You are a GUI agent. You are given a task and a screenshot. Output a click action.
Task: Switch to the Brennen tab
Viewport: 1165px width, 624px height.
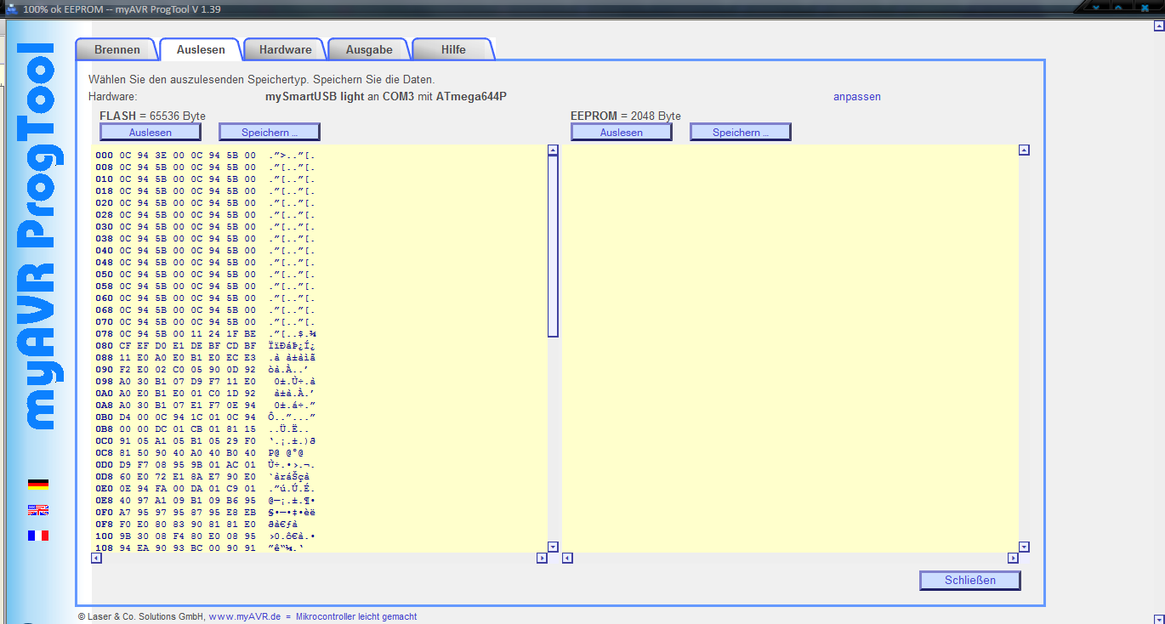116,49
